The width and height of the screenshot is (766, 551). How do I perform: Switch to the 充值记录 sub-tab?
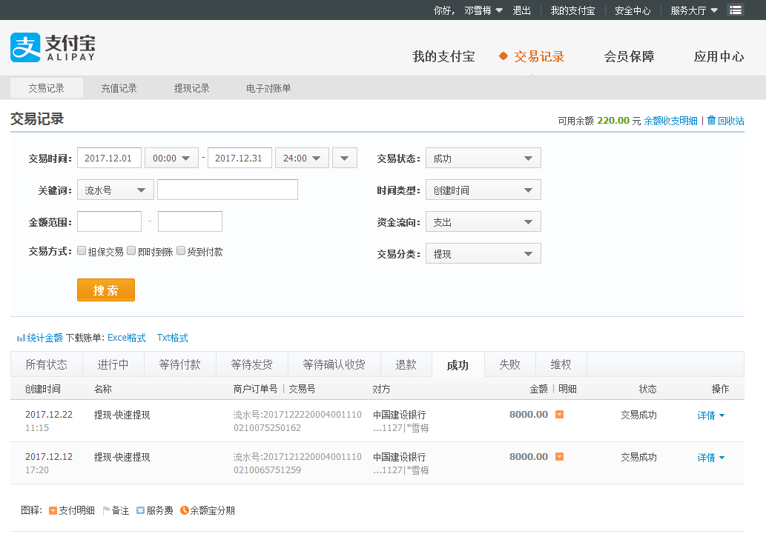(119, 88)
